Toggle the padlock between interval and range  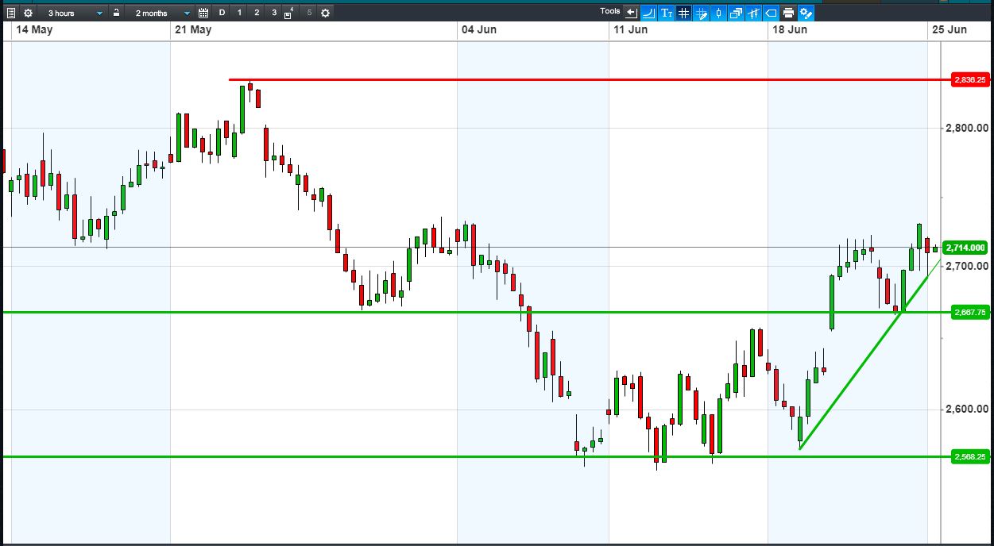point(116,13)
